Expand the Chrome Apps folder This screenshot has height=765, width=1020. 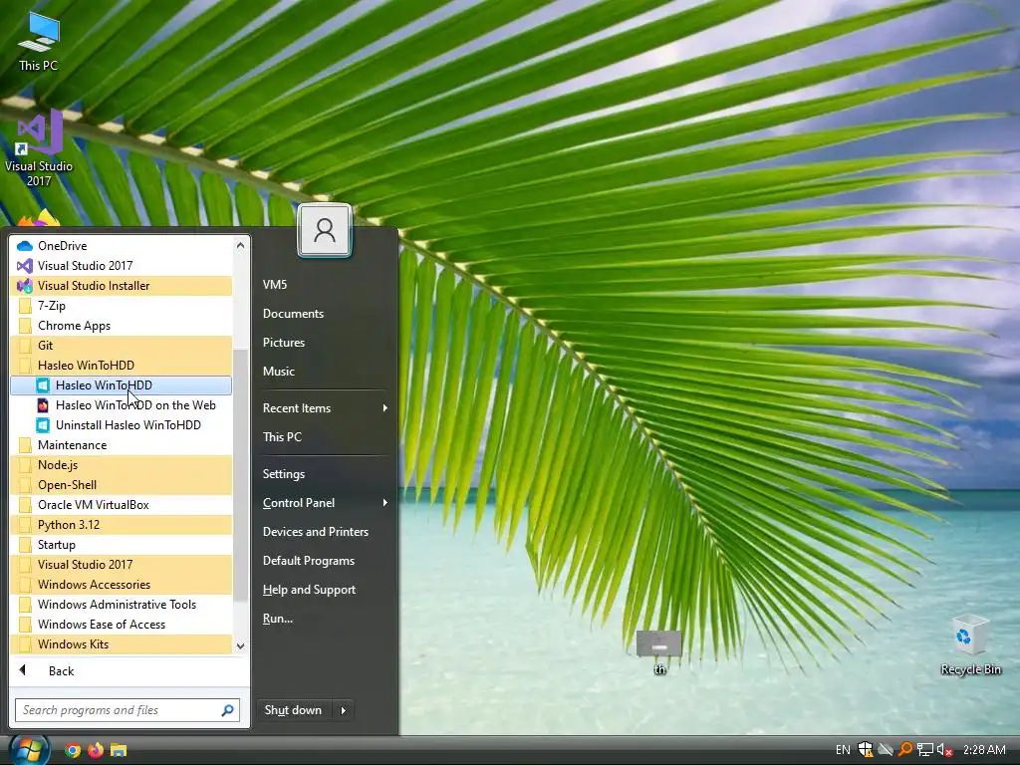coord(121,326)
